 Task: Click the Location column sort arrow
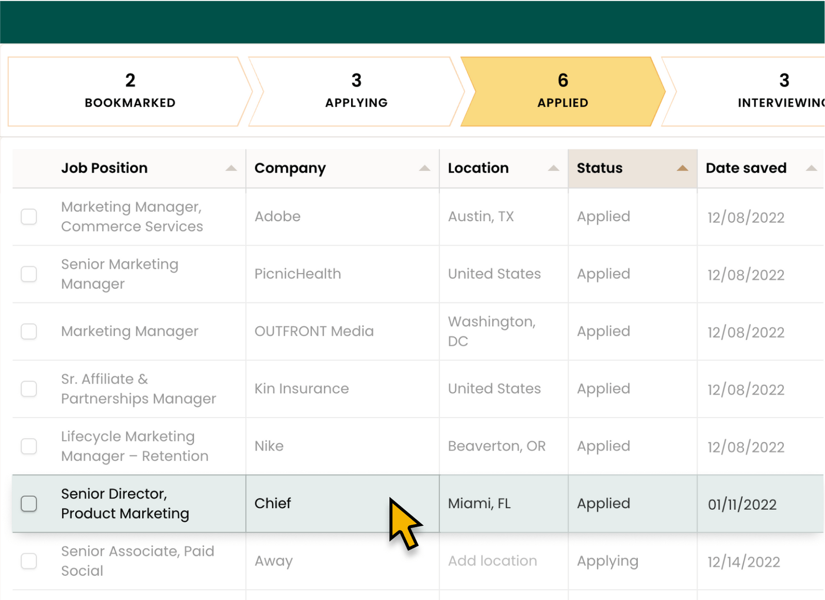click(553, 168)
